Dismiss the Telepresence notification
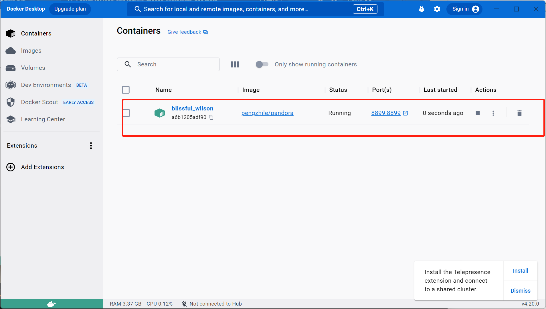This screenshot has height=309, width=546. [x=520, y=291]
